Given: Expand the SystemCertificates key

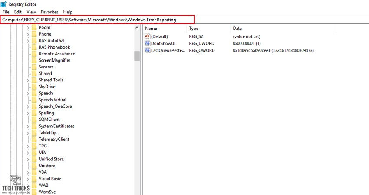Looking at the screenshot, I should coord(28,127).
